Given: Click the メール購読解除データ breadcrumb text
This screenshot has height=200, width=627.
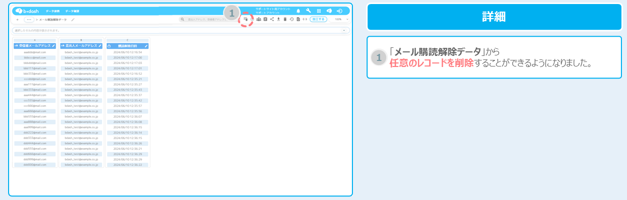Looking at the screenshot, I should click(53, 20).
